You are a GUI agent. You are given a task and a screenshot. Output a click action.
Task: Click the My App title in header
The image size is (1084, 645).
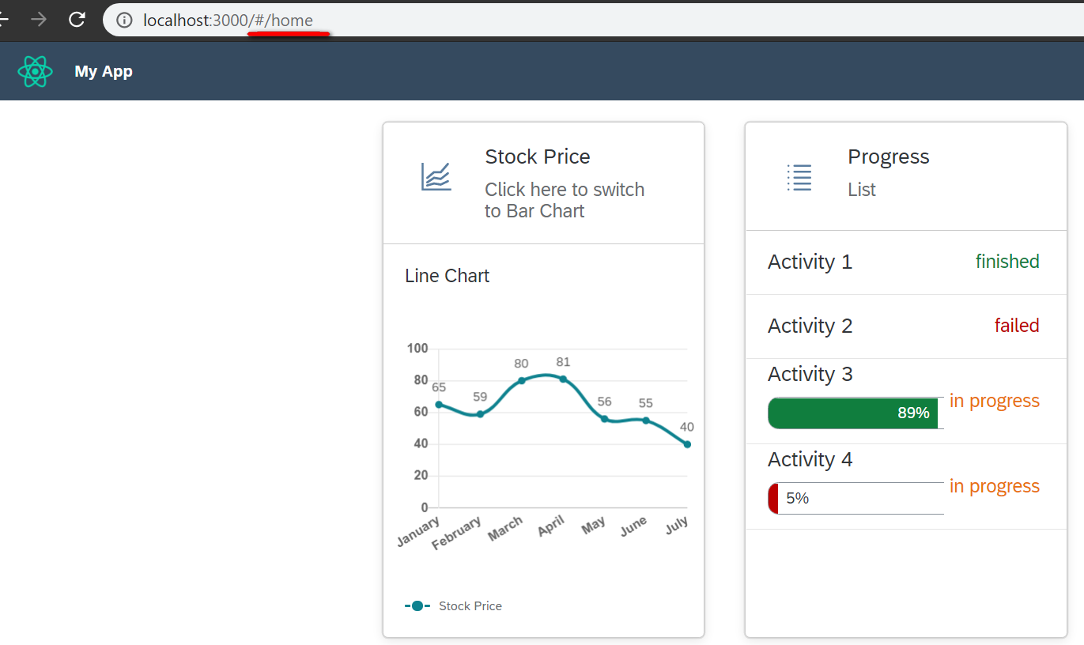104,71
